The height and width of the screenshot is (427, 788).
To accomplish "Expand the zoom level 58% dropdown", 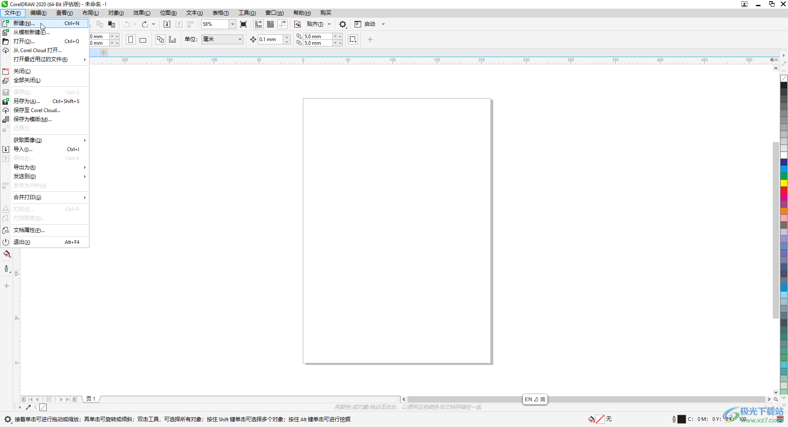I will 232,24.
